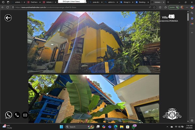Add page to favorites star
This screenshot has width=195, height=130.
(x=154, y=7)
